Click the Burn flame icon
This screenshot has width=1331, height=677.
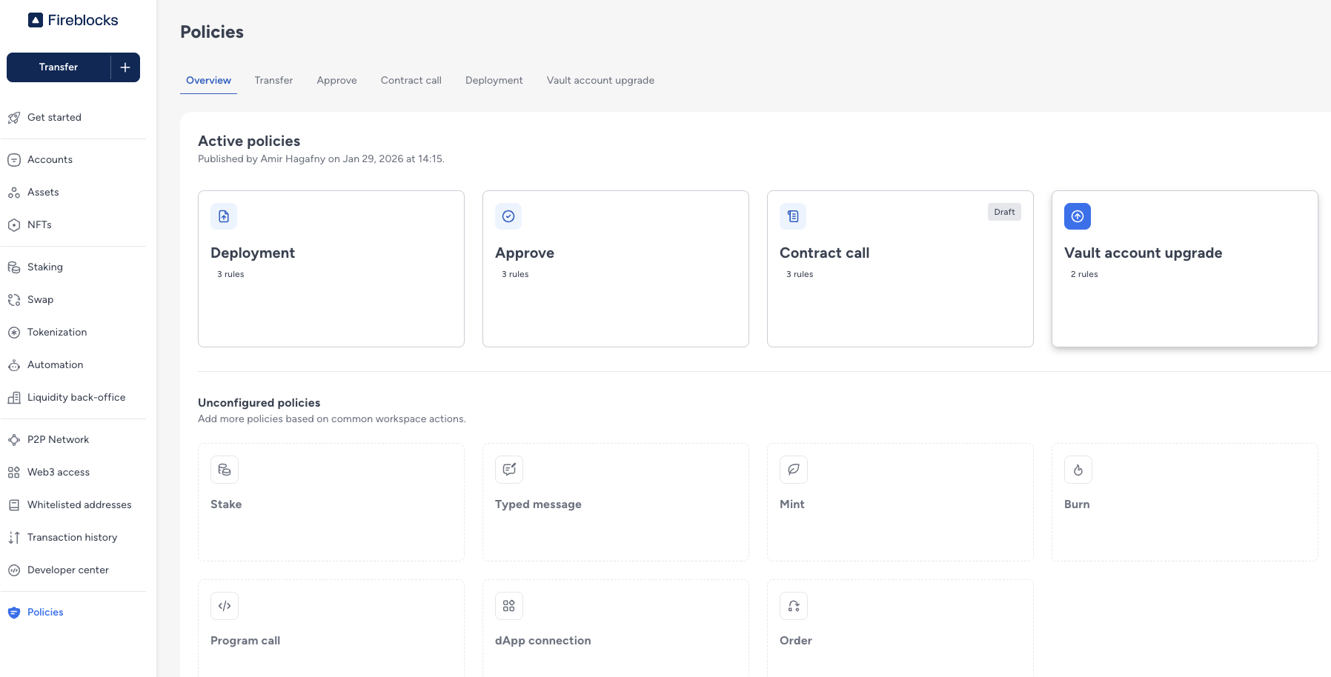[1078, 470]
